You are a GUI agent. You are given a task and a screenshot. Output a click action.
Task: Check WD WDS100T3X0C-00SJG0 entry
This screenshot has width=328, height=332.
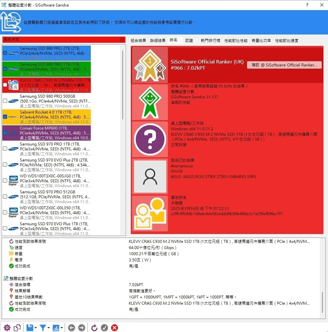[5, 180]
